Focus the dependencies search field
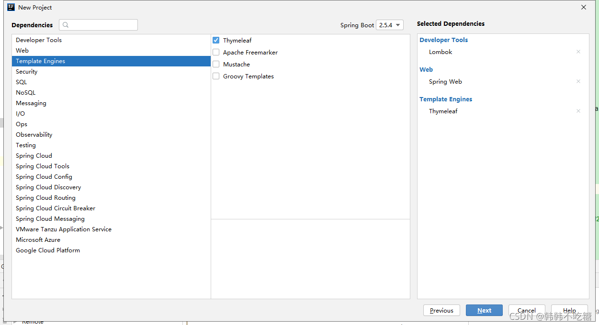The image size is (599, 325). click(x=98, y=25)
